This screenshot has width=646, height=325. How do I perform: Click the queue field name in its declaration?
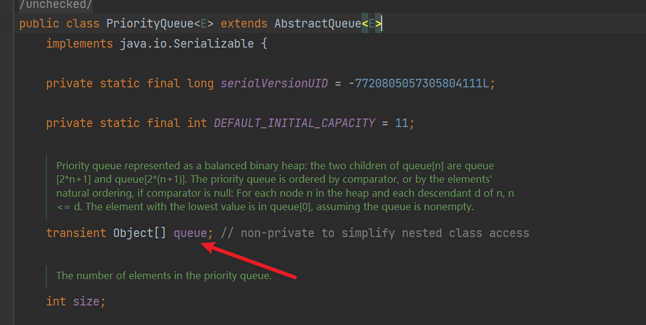(191, 233)
